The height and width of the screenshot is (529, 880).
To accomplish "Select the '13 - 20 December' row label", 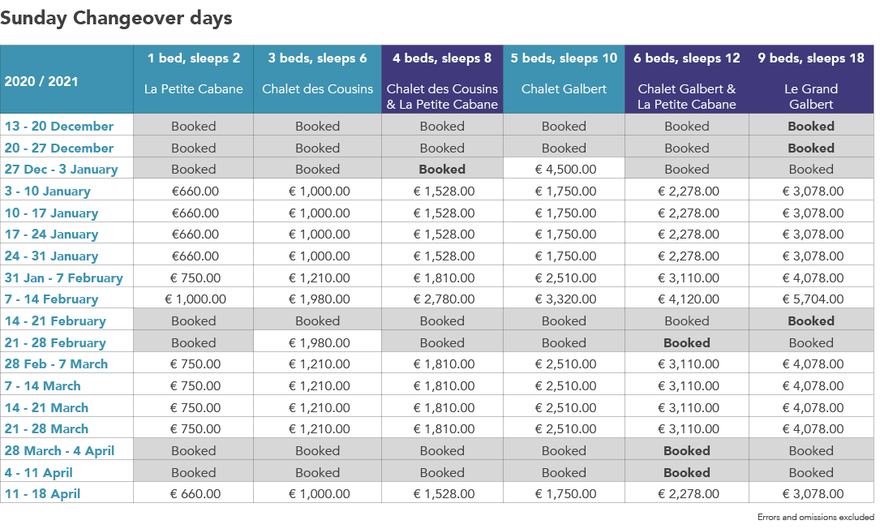I will (x=59, y=126).
